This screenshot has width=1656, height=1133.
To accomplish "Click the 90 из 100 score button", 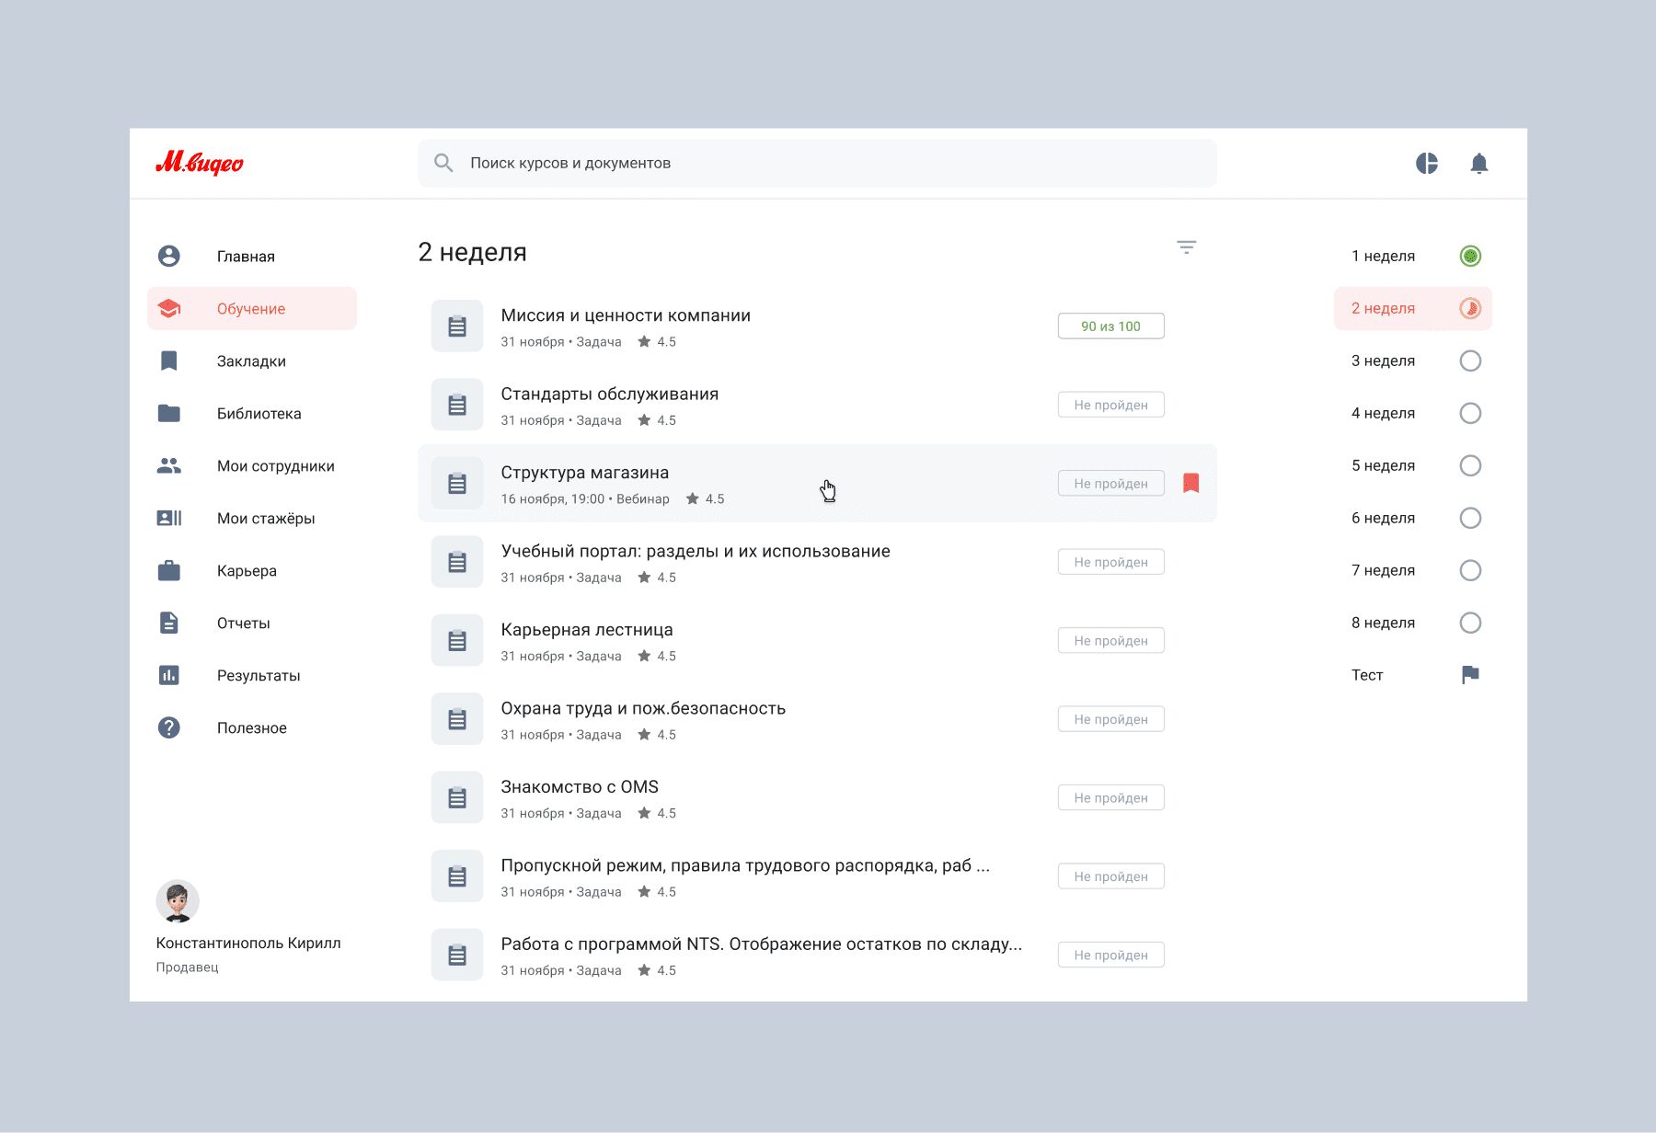I will point(1110,326).
